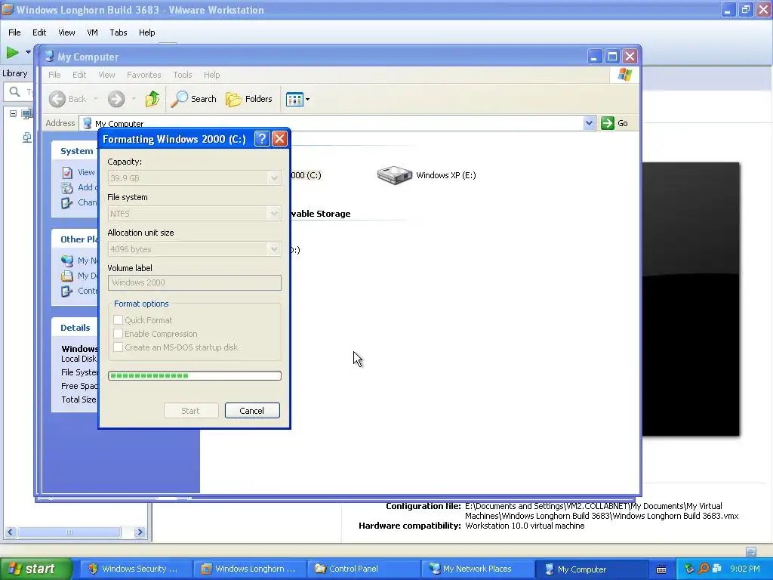Screen dimensions: 773x580
Task: Click the black VM screen thumbnail
Action: 691,299
